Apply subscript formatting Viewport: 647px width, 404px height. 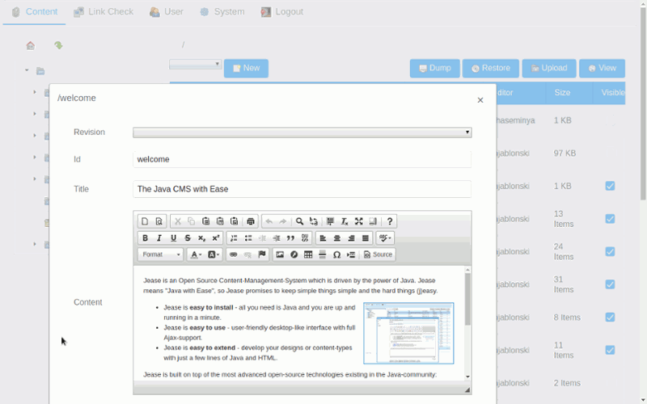[201, 238]
